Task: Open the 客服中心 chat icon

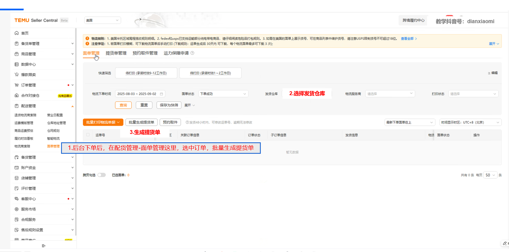Action: tap(16, 199)
